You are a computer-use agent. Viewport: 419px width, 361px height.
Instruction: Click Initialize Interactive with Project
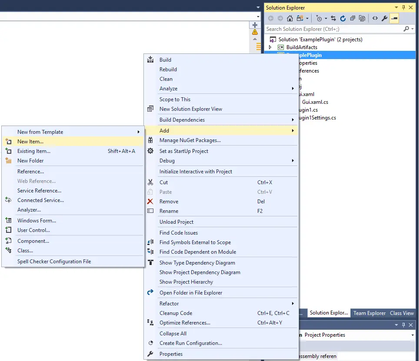[221, 172]
